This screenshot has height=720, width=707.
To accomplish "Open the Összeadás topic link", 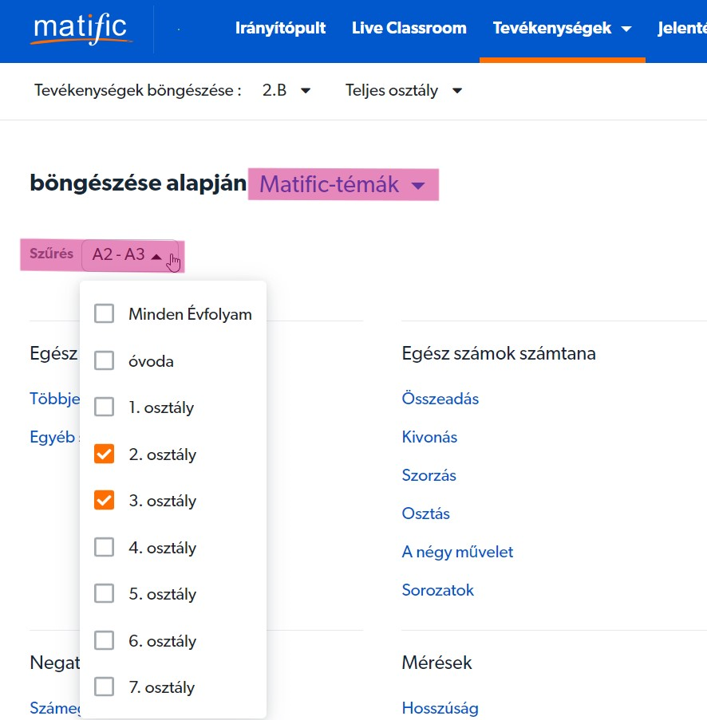I will tap(440, 399).
